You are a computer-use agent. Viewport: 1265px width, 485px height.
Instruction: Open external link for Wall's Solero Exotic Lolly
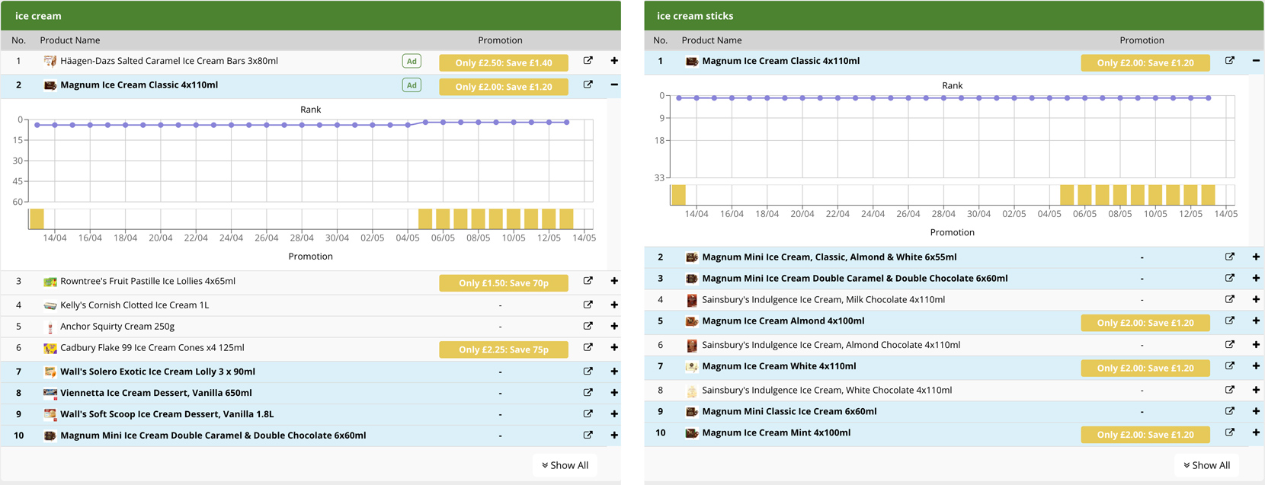pyautogui.click(x=588, y=372)
